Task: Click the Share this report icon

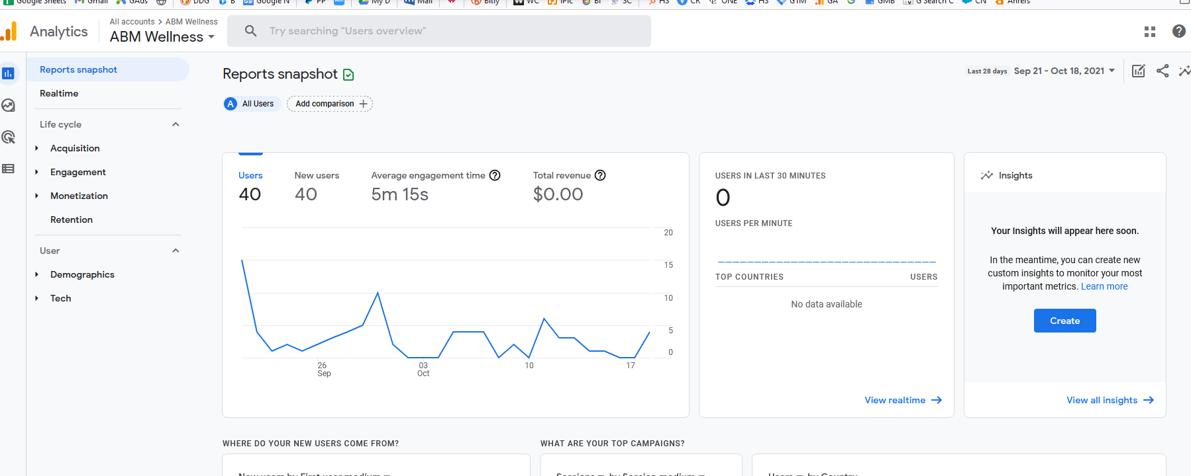Action: pos(1163,71)
